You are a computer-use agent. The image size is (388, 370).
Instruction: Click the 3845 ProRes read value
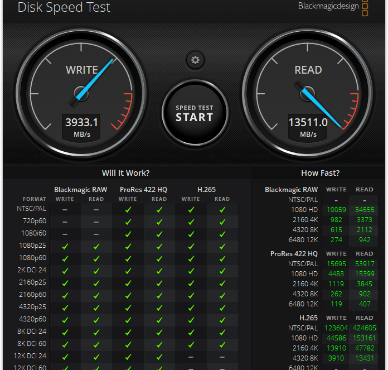pos(365,284)
